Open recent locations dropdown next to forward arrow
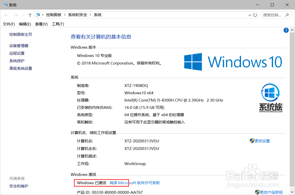 pos(23,15)
